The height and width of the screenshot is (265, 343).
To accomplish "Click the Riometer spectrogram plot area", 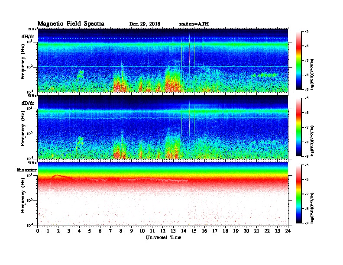I will pos(163,194).
